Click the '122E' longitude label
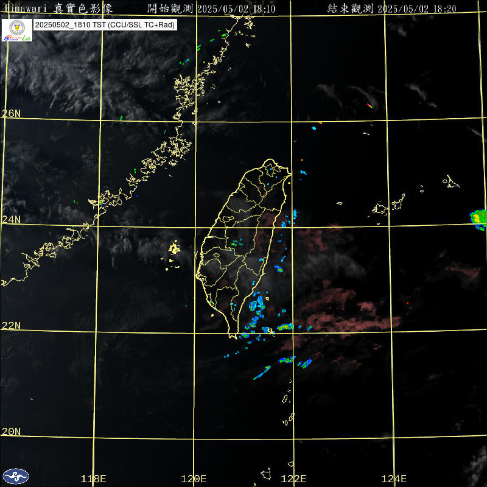487x487 pixels. pos(293,478)
